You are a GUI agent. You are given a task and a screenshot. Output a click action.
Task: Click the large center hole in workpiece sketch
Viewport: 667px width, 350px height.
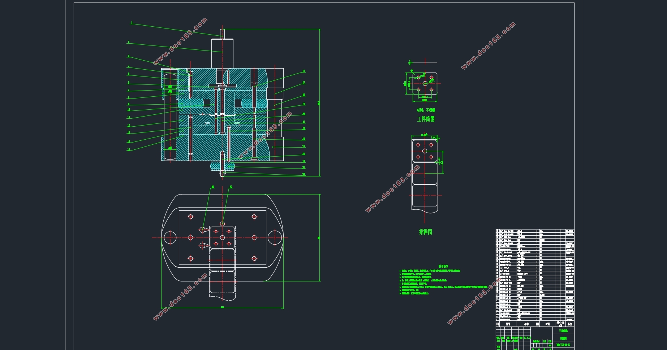[x=425, y=84]
